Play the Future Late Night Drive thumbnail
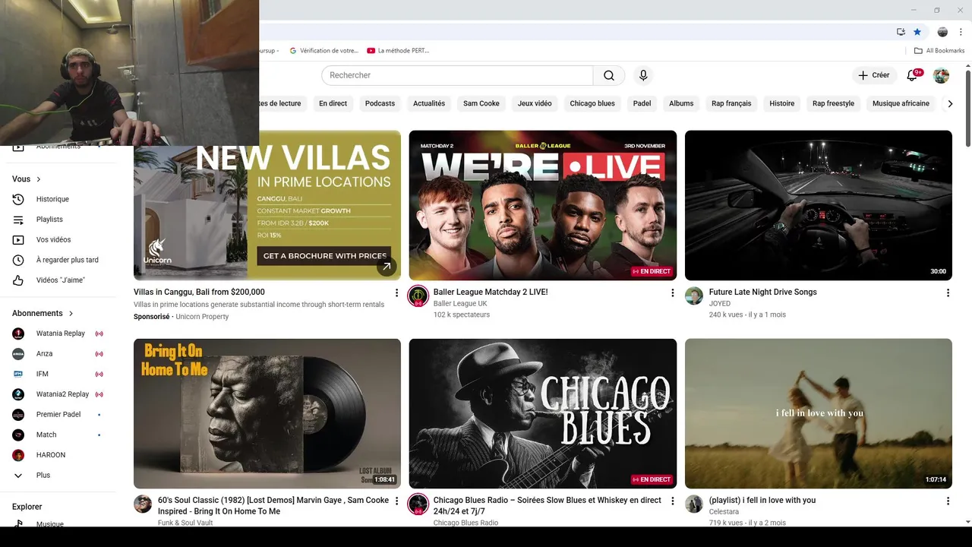The height and width of the screenshot is (547, 972). coord(819,205)
